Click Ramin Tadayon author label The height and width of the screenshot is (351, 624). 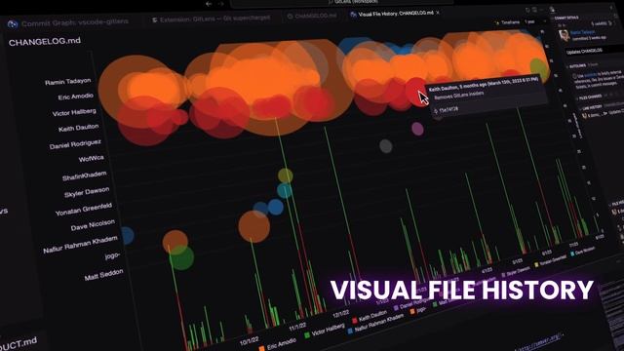(67, 82)
